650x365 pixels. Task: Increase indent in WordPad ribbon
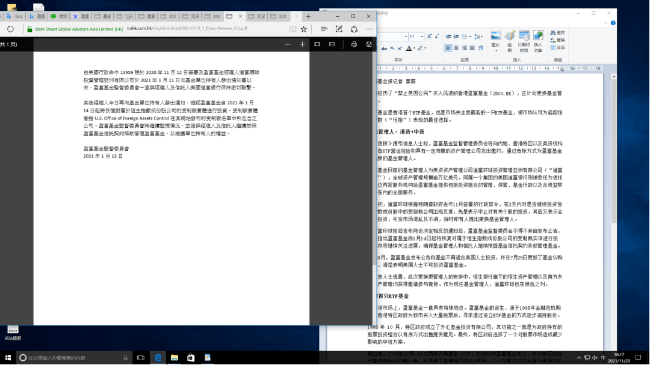coord(456,37)
